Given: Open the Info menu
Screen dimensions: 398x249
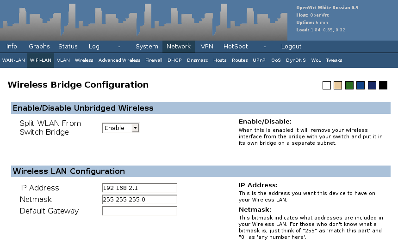Looking at the screenshot, I should (x=12, y=47).
